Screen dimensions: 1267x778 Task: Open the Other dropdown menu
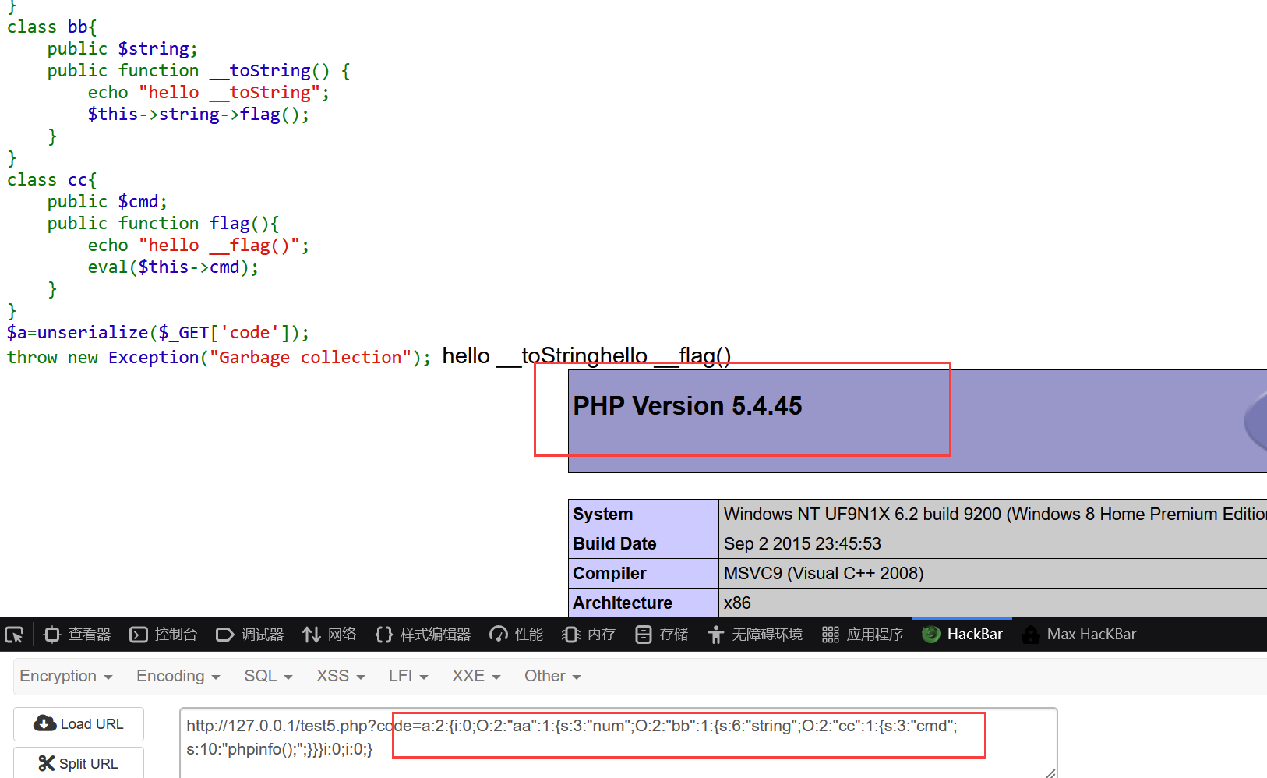click(552, 676)
